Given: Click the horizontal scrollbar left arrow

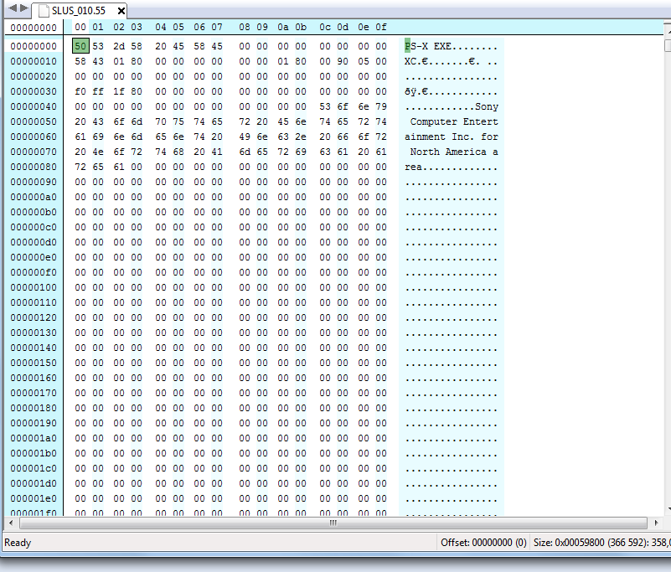Looking at the screenshot, I should point(11,523).
